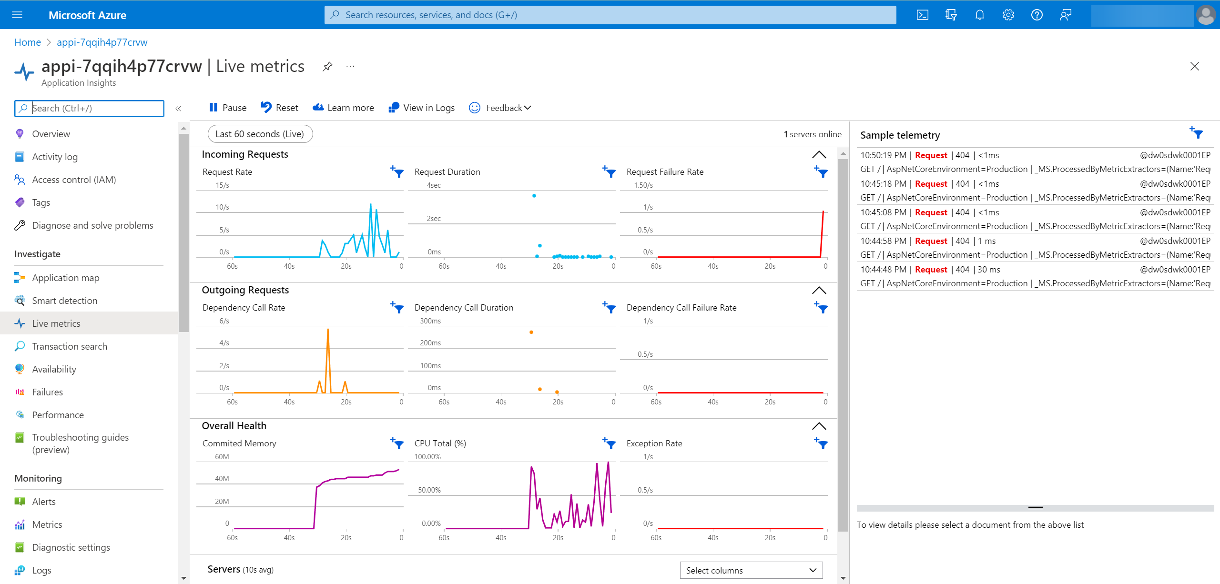The width and height of the screenshot is (1220, 584).
Task: Collapse the Incoming Requests section
Action: pos(819,154)
